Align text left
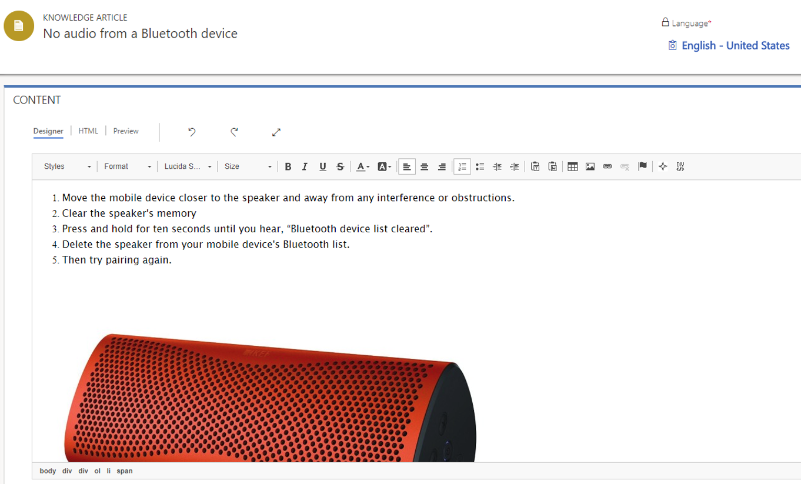Image resolution: width=801 pixels, height=484 pixels. coord(407,167)
